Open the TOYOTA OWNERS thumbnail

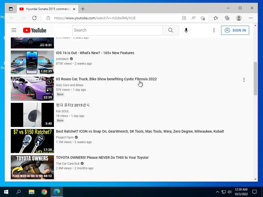click(x=32, y=167)
